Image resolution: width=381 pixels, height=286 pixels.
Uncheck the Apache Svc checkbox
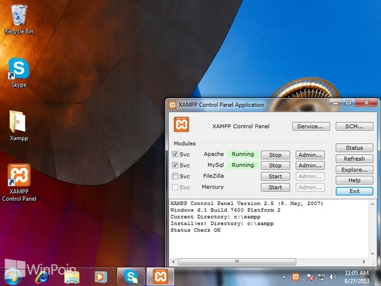(x=175, y=154)
